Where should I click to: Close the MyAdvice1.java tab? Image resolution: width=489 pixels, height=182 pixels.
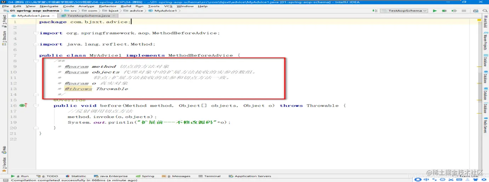53,16
